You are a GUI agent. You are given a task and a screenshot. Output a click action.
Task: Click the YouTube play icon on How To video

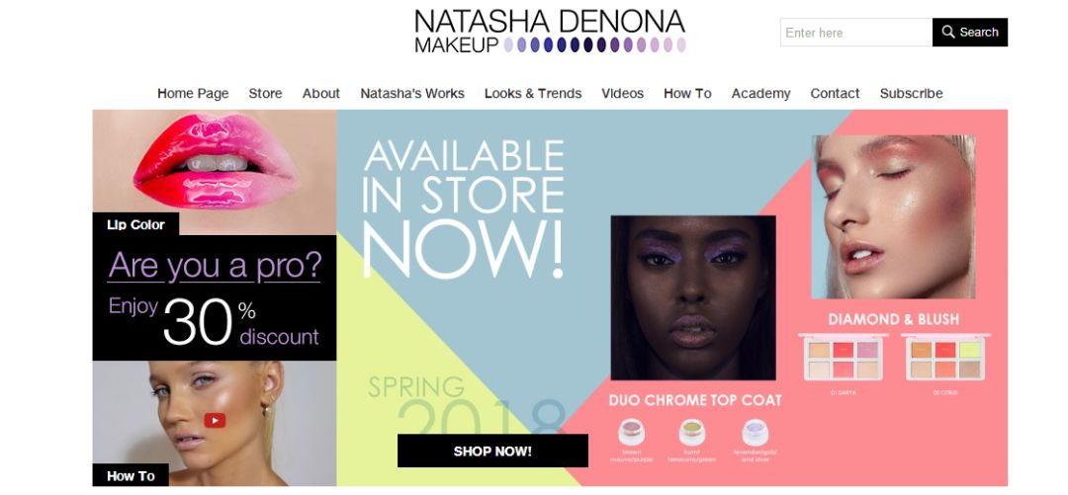point(215,420)
